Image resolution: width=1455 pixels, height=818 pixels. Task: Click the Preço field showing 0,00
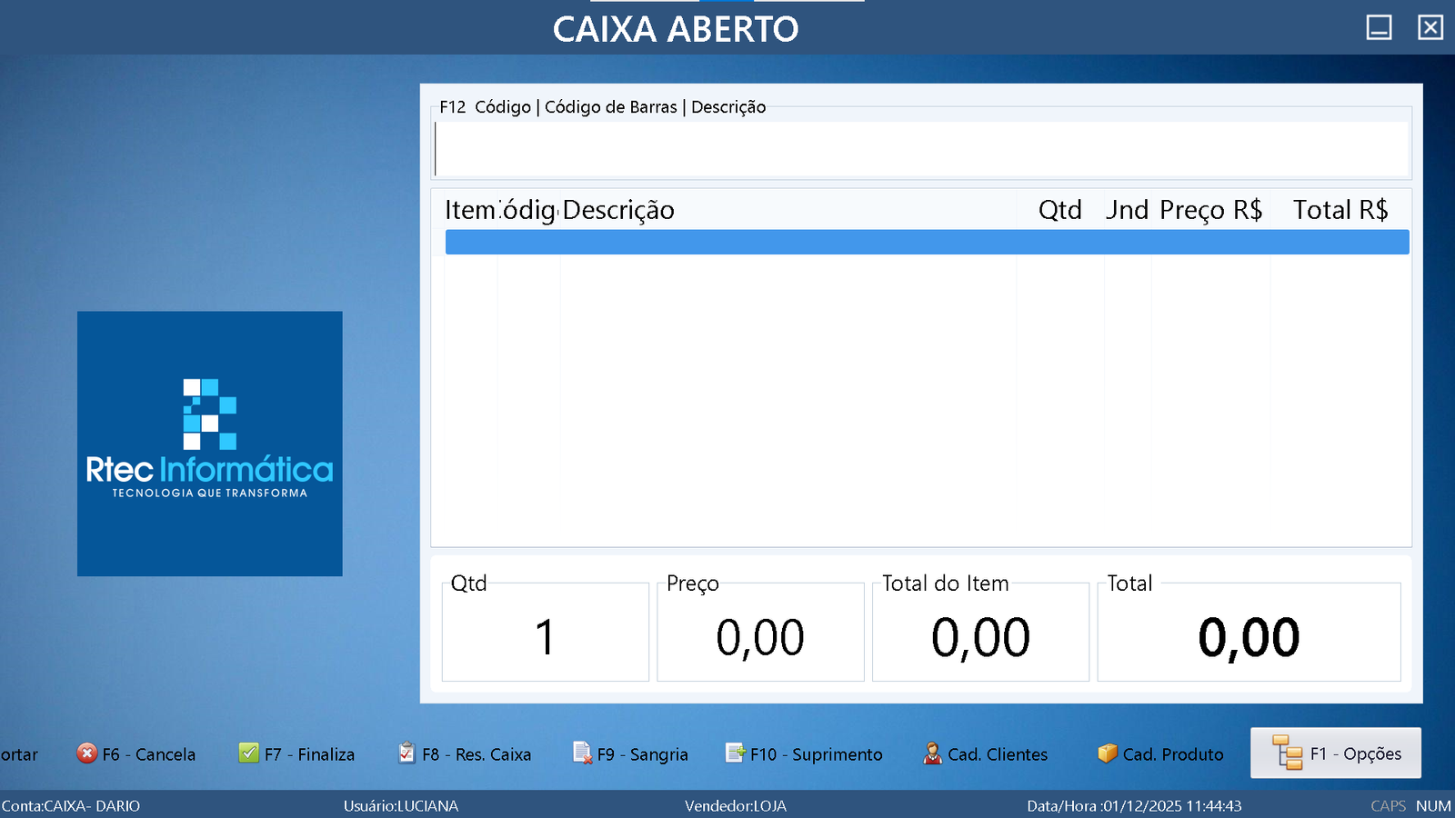760,636
